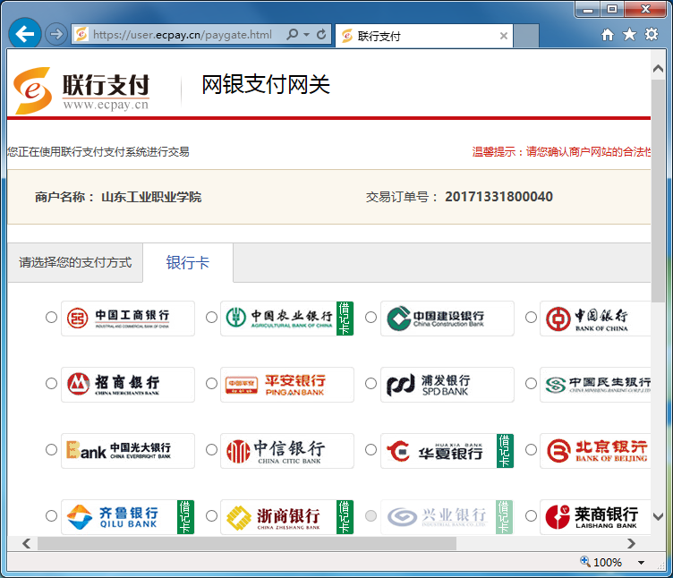Click the browser Back arrow button
The width and height of the screenshot is (673, 578).
[25, 34]
